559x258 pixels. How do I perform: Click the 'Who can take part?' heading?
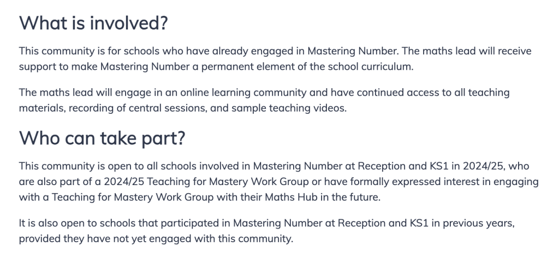click(102, 138)
